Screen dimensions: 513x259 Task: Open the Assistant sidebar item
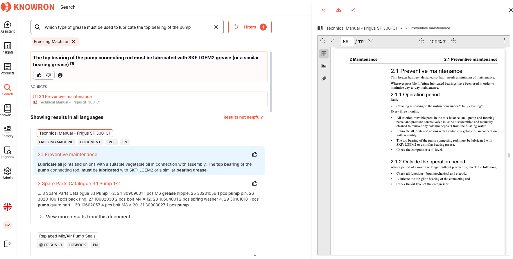coord(8,27)
